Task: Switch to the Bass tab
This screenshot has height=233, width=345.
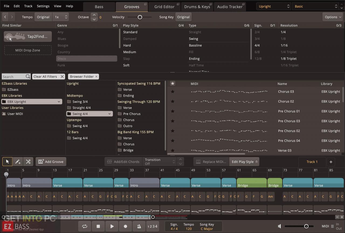Action: (99, 7)
